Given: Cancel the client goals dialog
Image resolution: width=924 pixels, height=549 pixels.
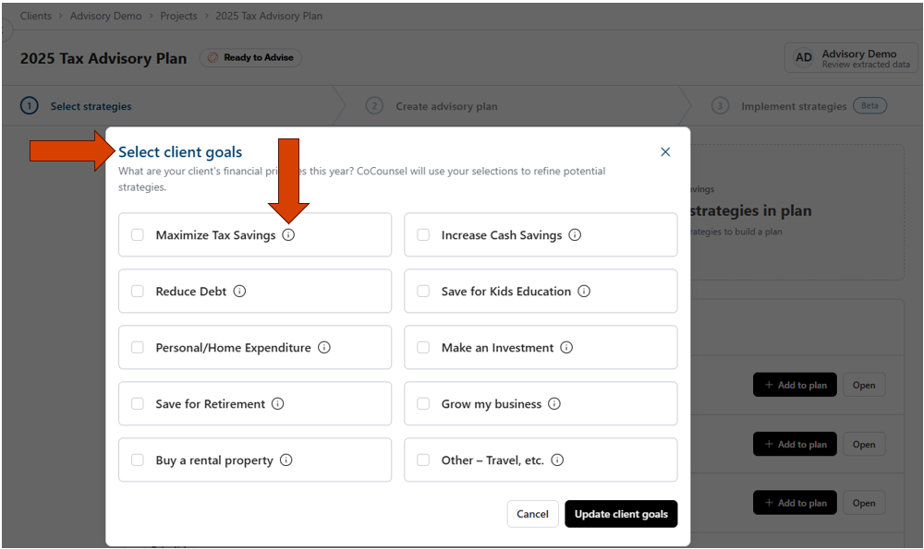Looking at the screenshot, I should point(532,514).
